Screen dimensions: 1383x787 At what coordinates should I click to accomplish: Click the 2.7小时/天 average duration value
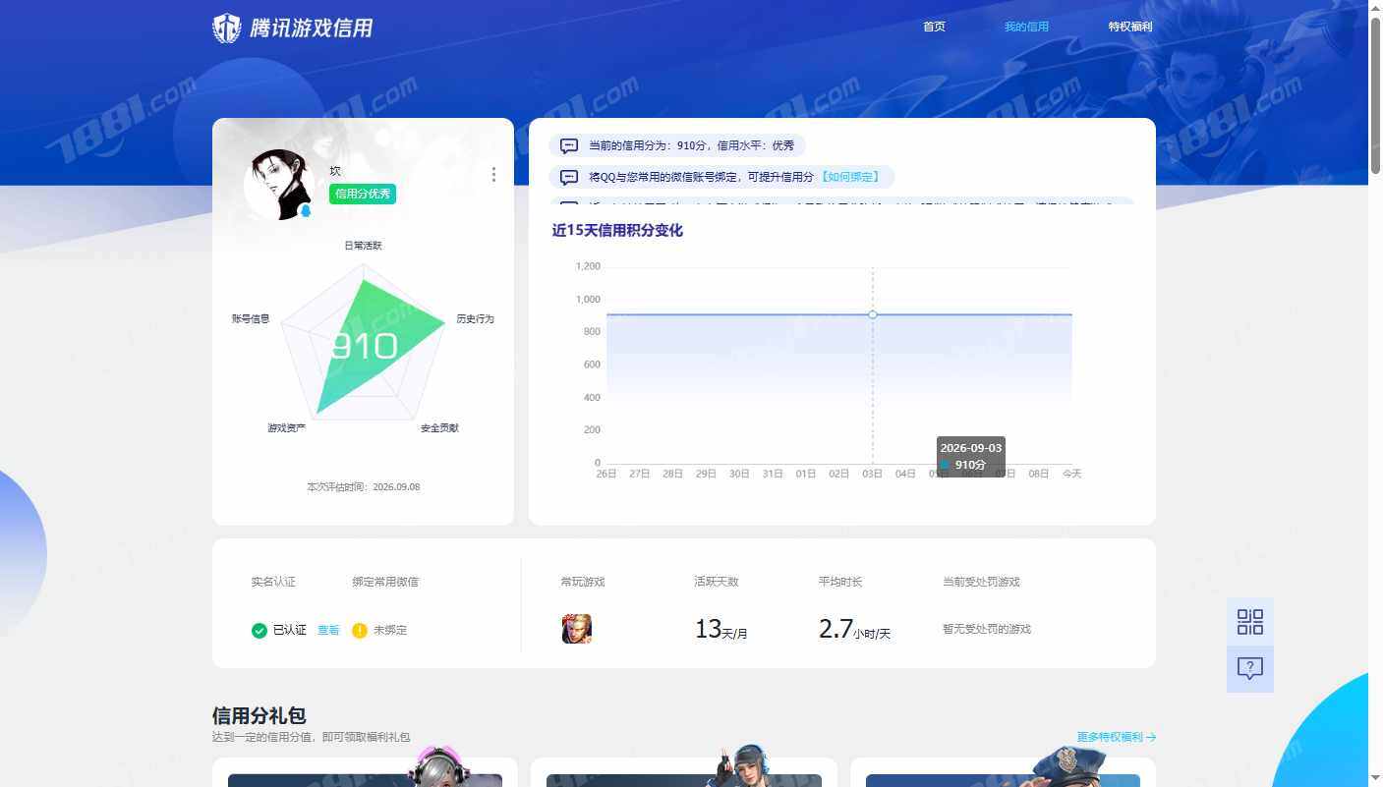pos(854,630)
